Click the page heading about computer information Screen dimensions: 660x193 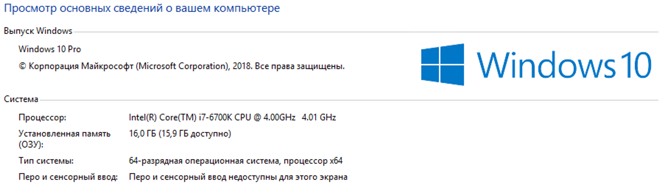pos(142,8)
